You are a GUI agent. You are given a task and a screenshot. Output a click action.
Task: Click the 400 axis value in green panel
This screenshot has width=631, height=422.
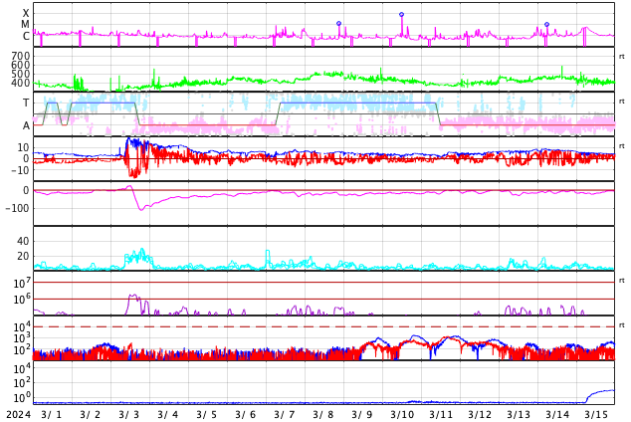click(x=21, y=83)
